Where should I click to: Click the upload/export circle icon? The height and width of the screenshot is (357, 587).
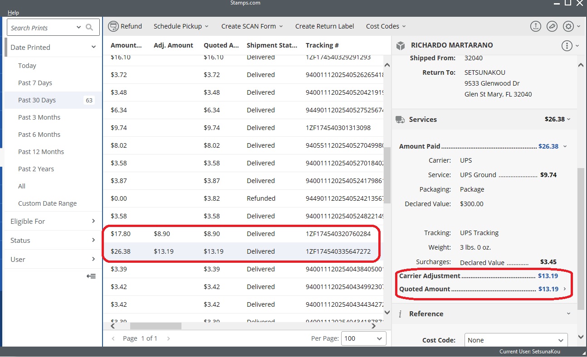coord(535,26)
